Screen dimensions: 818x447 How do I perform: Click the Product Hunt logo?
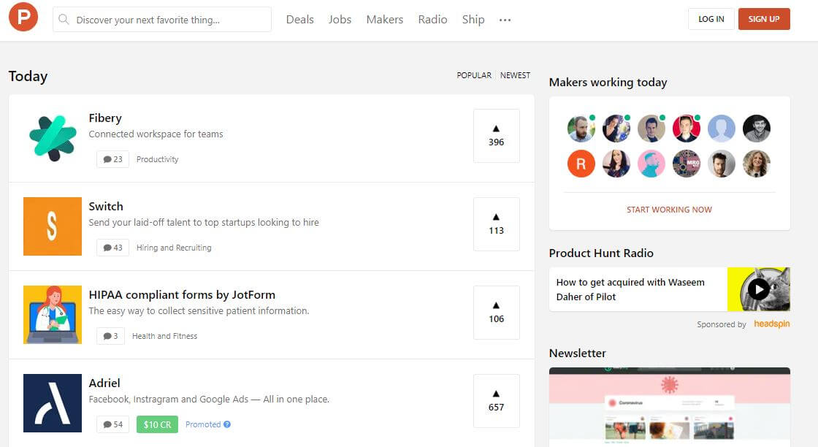pyautogui.click(x=23, y=19)
